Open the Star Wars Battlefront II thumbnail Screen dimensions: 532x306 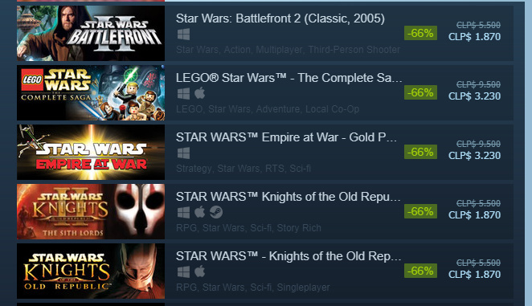[x=91, y=33]
